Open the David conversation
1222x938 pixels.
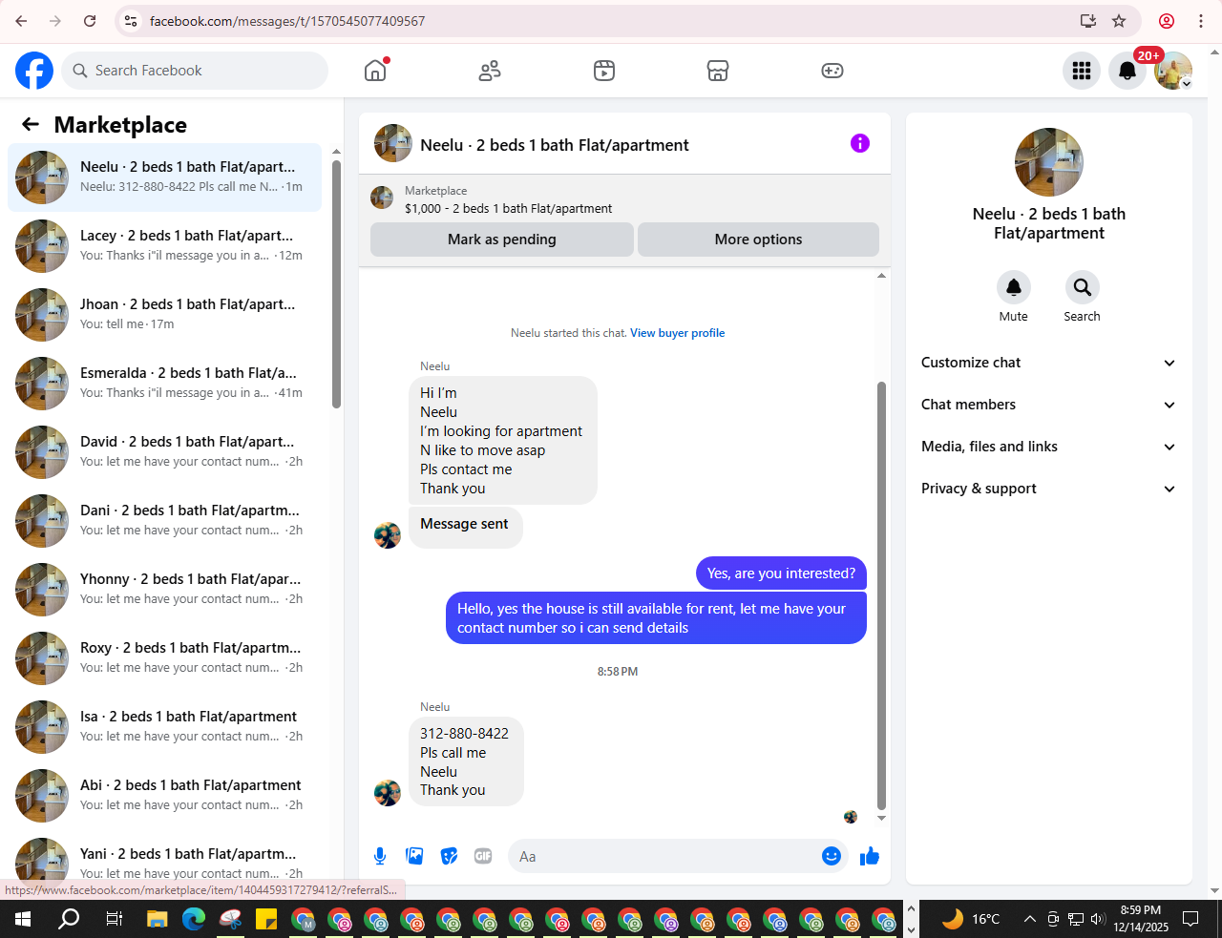click(x=164, y=451)
